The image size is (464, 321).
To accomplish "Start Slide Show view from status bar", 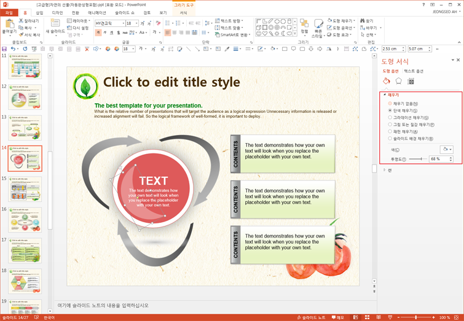I will click(x=390, y=317).
